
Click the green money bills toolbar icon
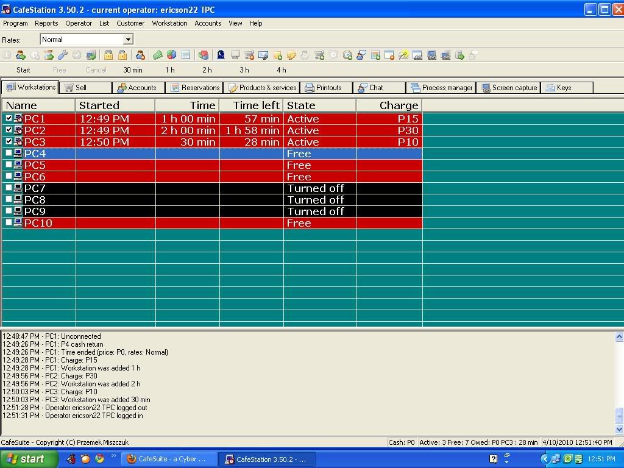(158, 55)
